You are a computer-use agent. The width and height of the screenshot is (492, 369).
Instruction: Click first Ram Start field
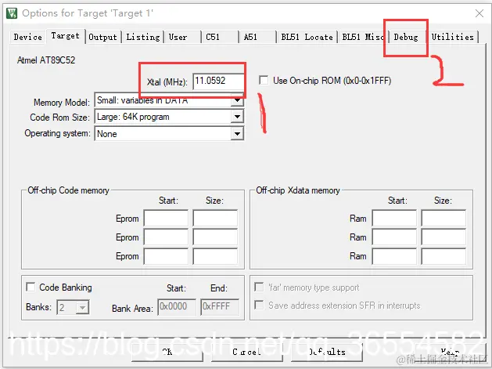pos(394,218)
